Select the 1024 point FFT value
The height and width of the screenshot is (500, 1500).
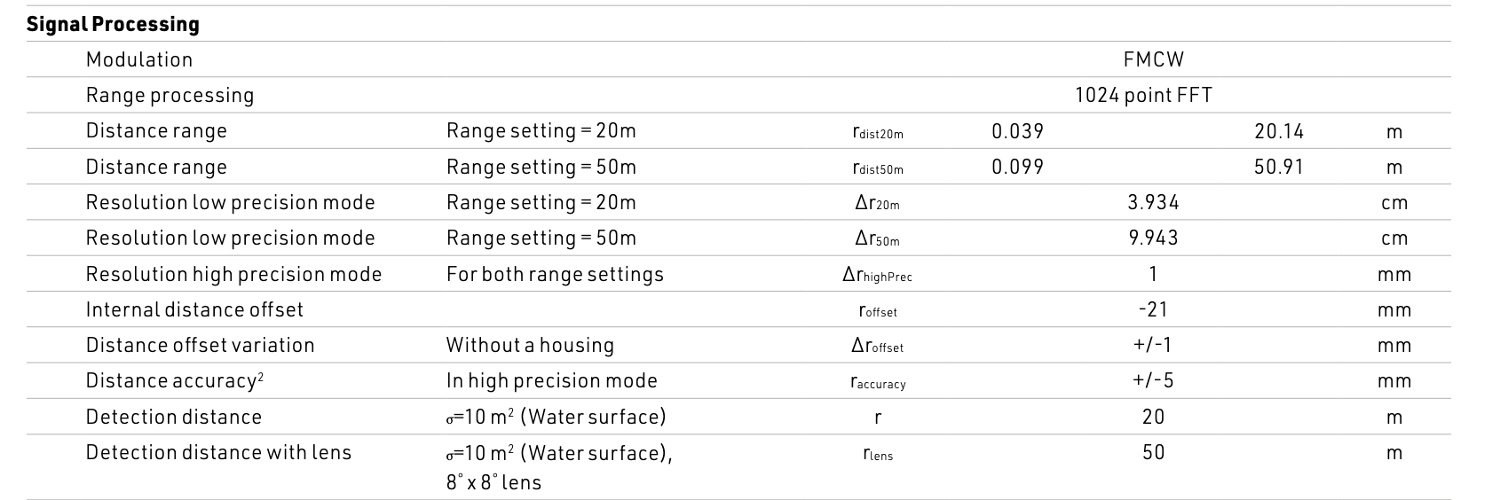point(1143,95)
